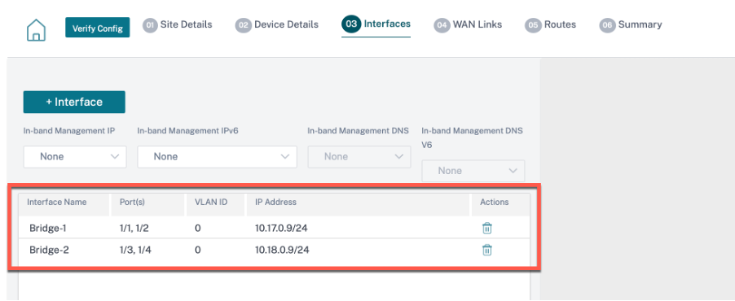
Task: Click IP address 10.17.0.9/24
Action: 282,229
